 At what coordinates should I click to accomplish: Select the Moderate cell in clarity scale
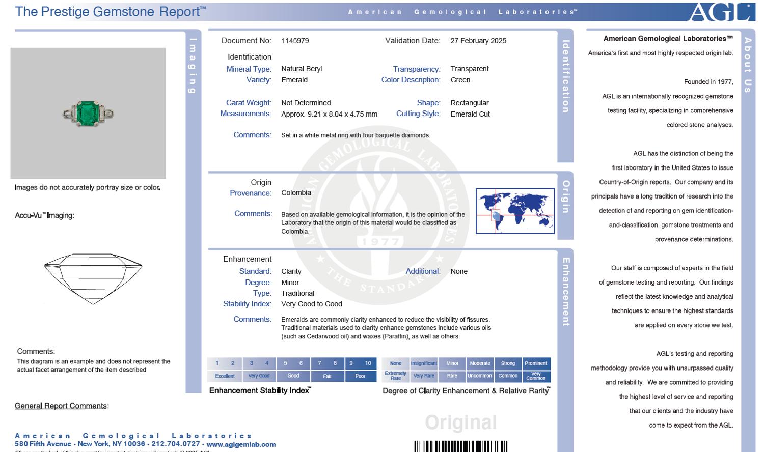click(480, 363)
